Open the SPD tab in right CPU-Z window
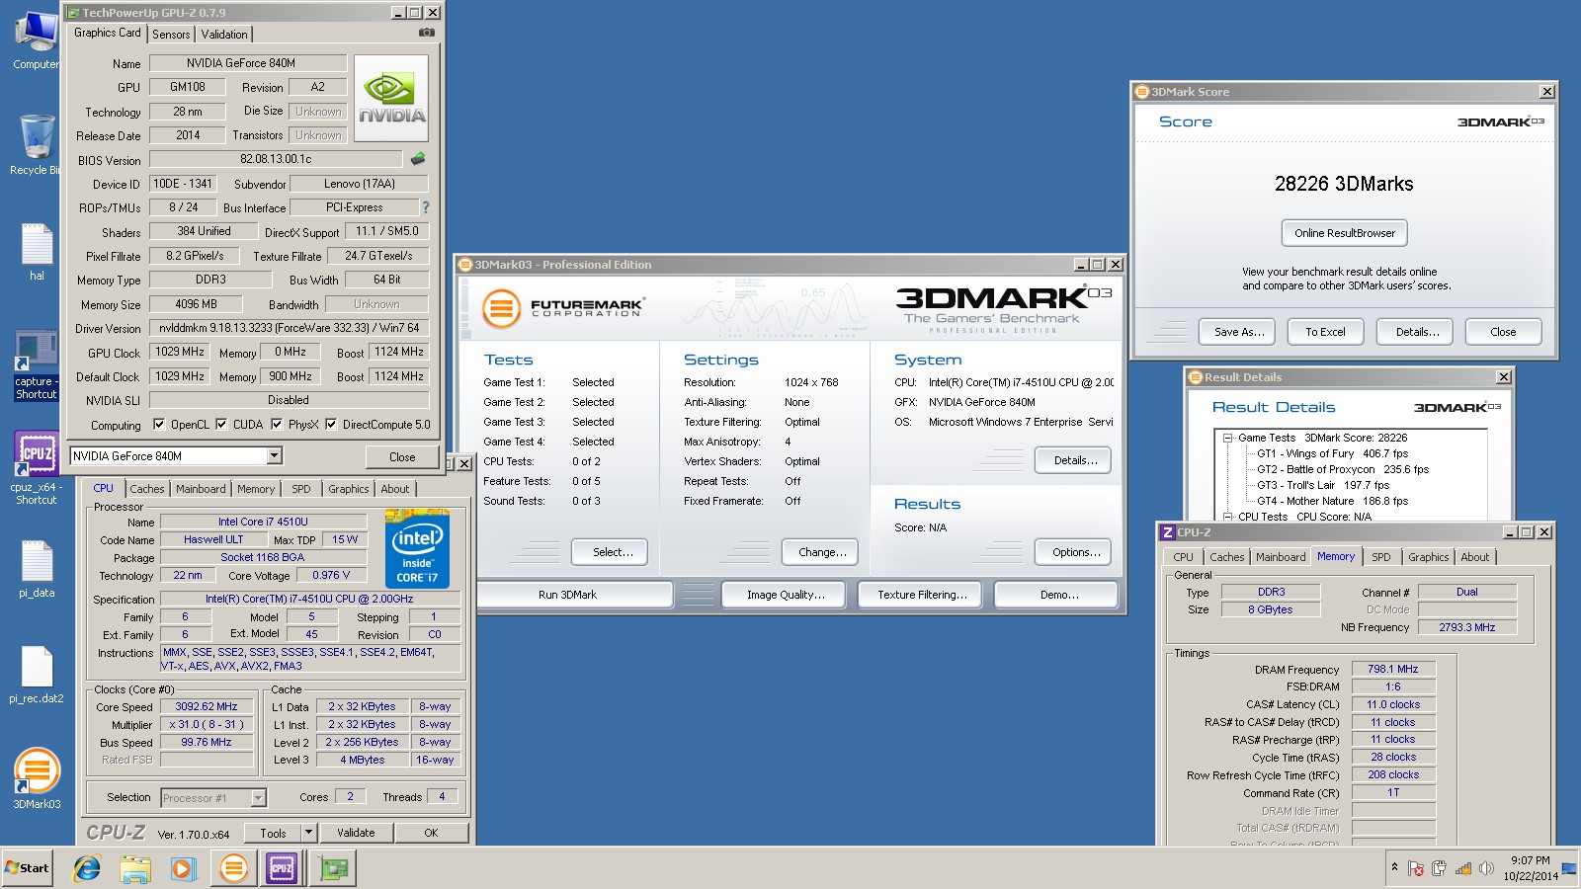The width and height of the screenshot is (1581, 889). 1381,557
